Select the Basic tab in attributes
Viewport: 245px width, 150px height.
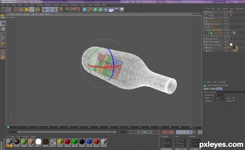pos(206,89)
